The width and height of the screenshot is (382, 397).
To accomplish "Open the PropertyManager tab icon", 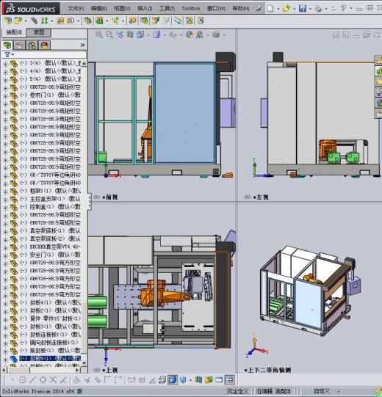I will click(20, 45).
